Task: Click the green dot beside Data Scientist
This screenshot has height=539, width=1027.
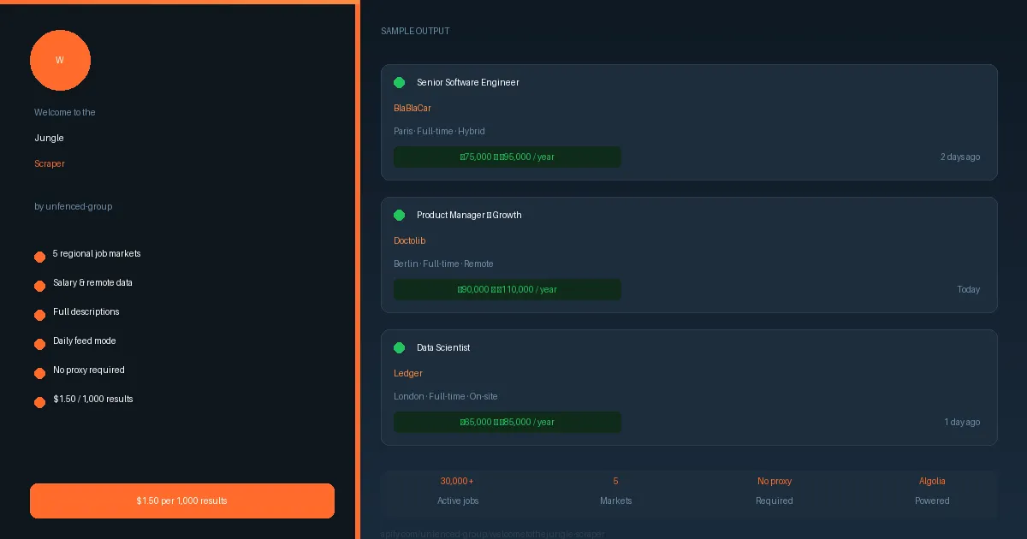Action: pos(399,347)
